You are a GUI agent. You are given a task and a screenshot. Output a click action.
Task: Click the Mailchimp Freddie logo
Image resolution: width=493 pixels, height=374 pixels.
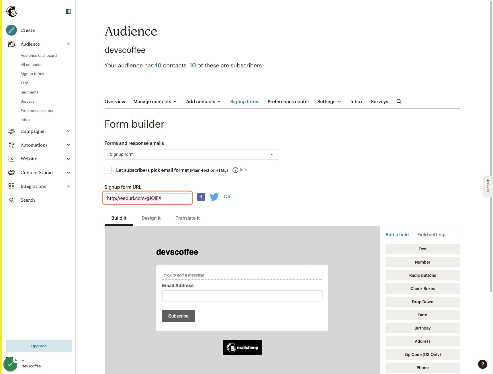tap(11, 11)
